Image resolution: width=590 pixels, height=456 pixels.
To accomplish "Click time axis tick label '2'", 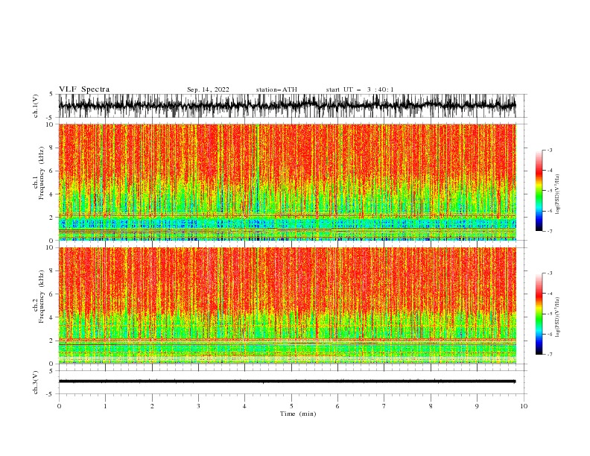I will pos(152,406).
